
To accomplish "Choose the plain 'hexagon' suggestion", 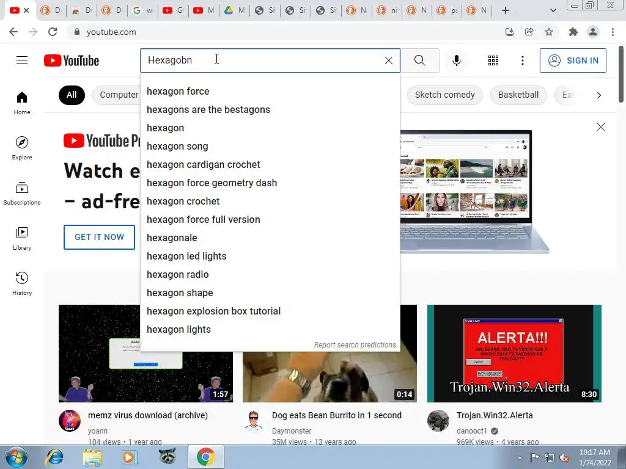I will tap(270, 128).
